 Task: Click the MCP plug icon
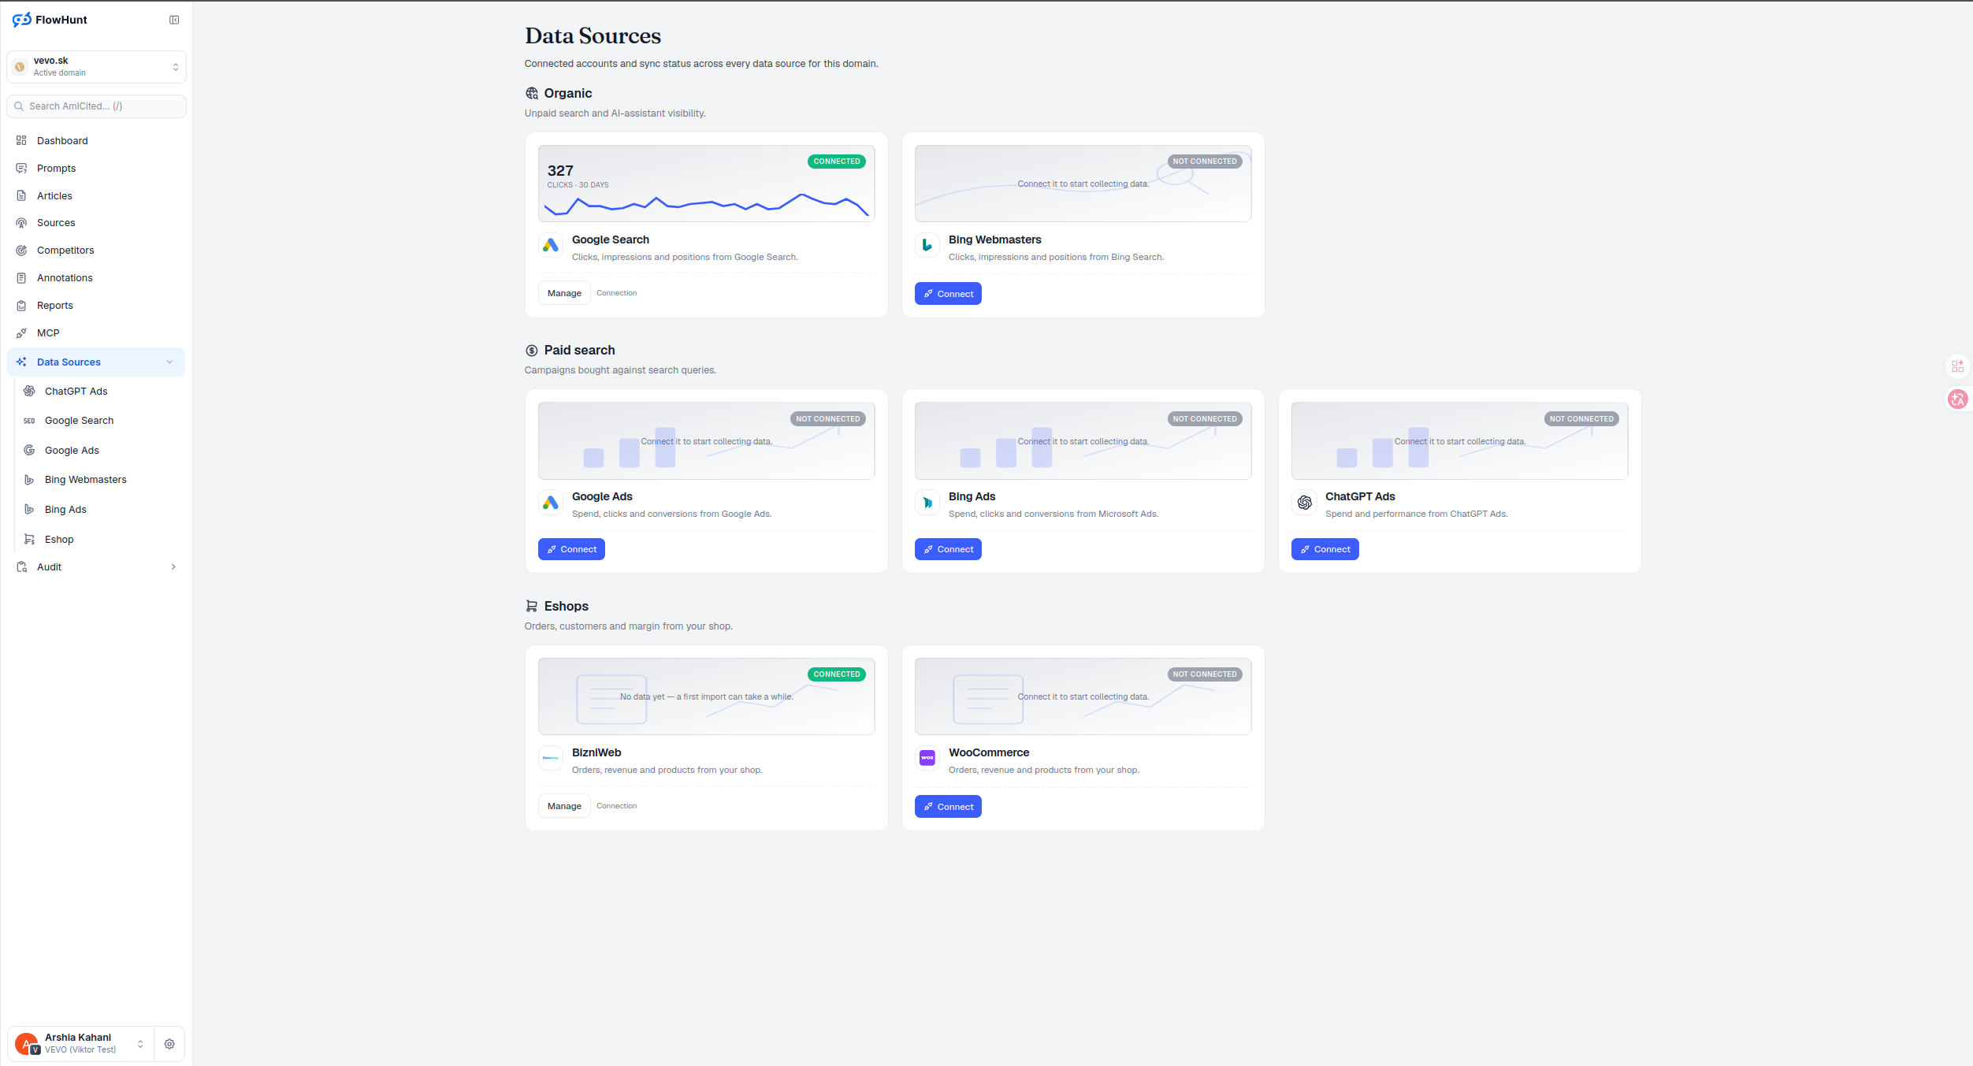(x=21, y=333)
